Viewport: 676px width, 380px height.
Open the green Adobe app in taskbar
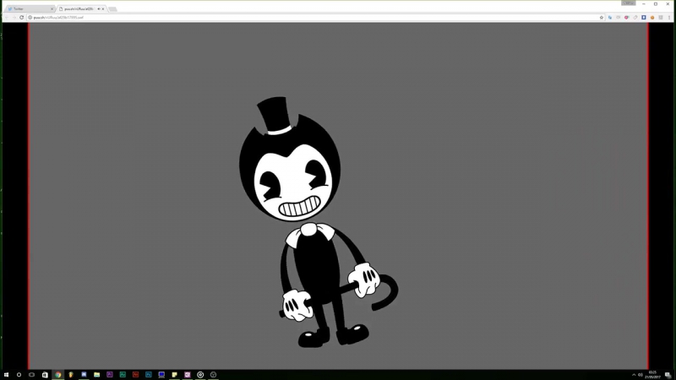[123, 375]
